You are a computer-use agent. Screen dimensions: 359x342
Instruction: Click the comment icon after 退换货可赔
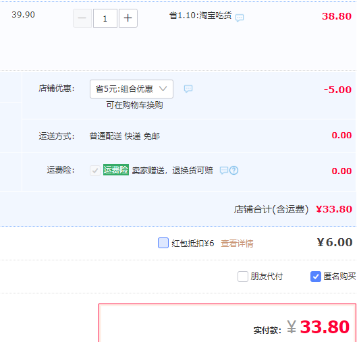coord(223,171)
